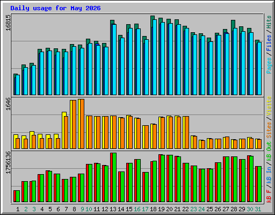Select the yellow "Visits" legend label
Image resolution: width=275 pixels, height=215 pixels.
coord(269,106)
